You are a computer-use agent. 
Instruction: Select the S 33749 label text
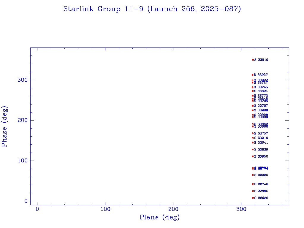click(x=261, y=184)
